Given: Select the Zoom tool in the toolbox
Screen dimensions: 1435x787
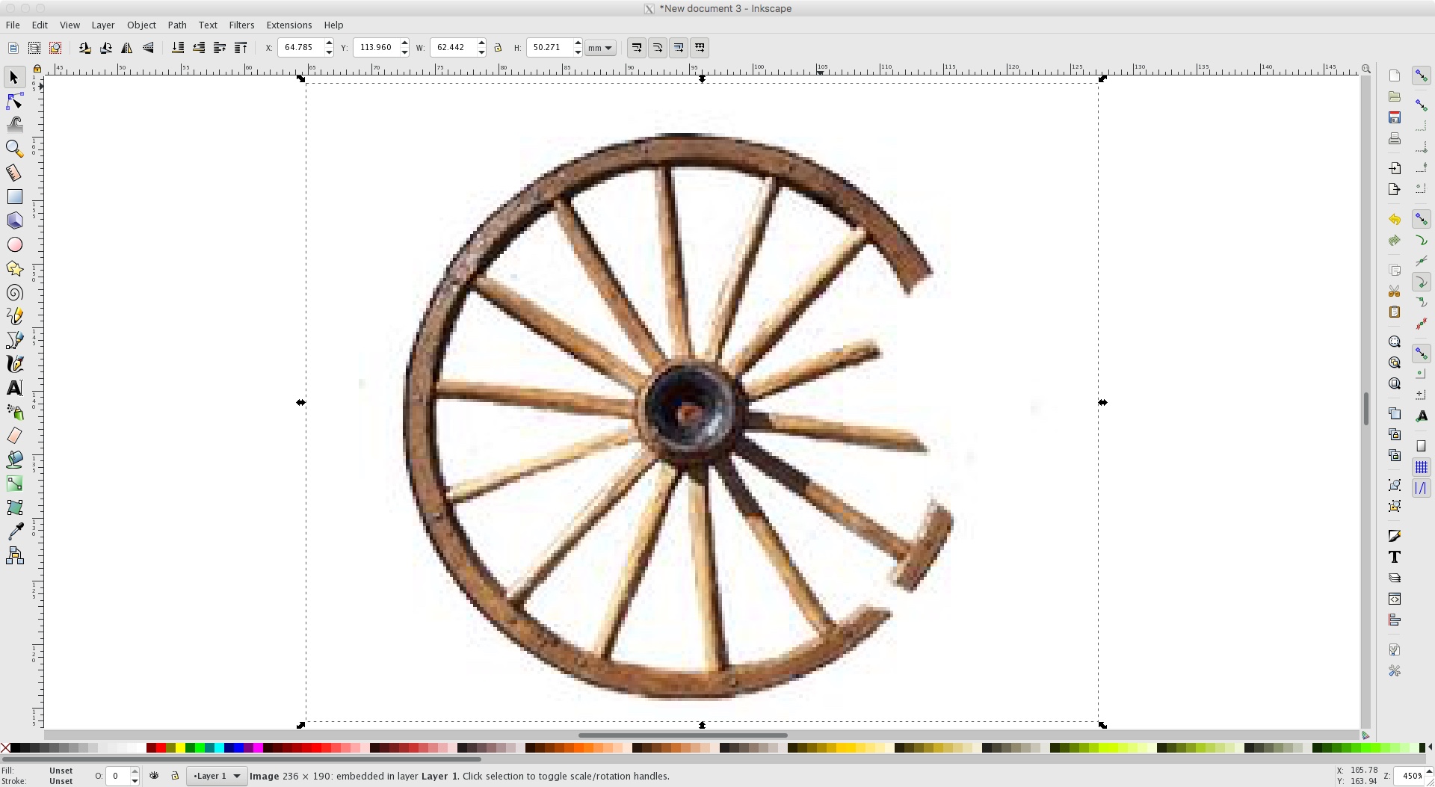Looking at the screenshot, I should 14,149.
